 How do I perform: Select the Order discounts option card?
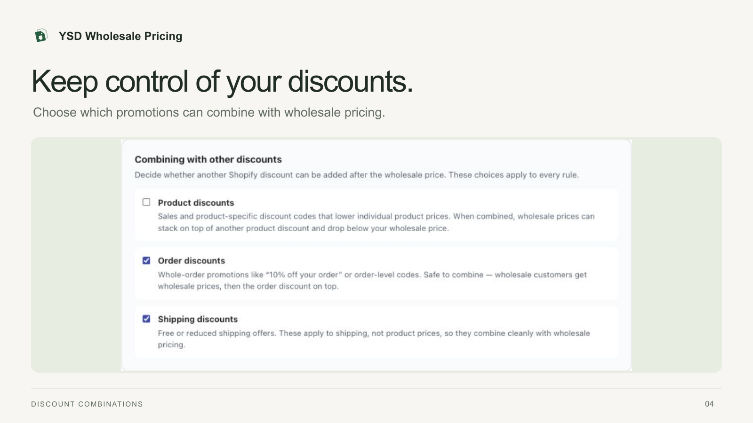click(376, 274)
